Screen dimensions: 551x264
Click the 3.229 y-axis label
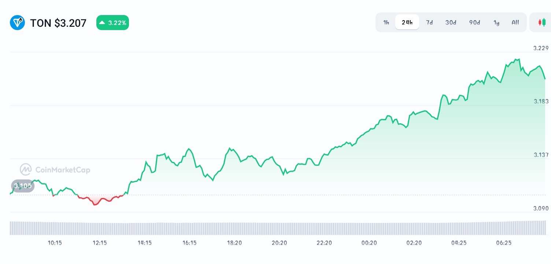tap(541, 48)
